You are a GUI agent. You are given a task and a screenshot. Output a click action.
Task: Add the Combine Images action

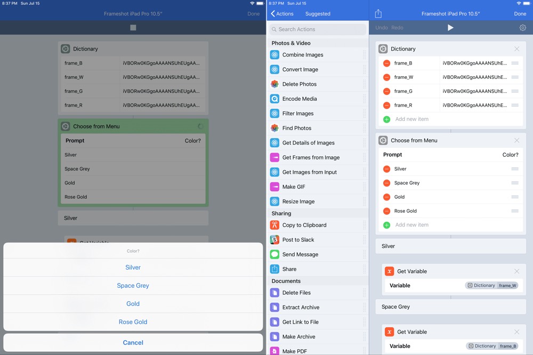(318, 55)
